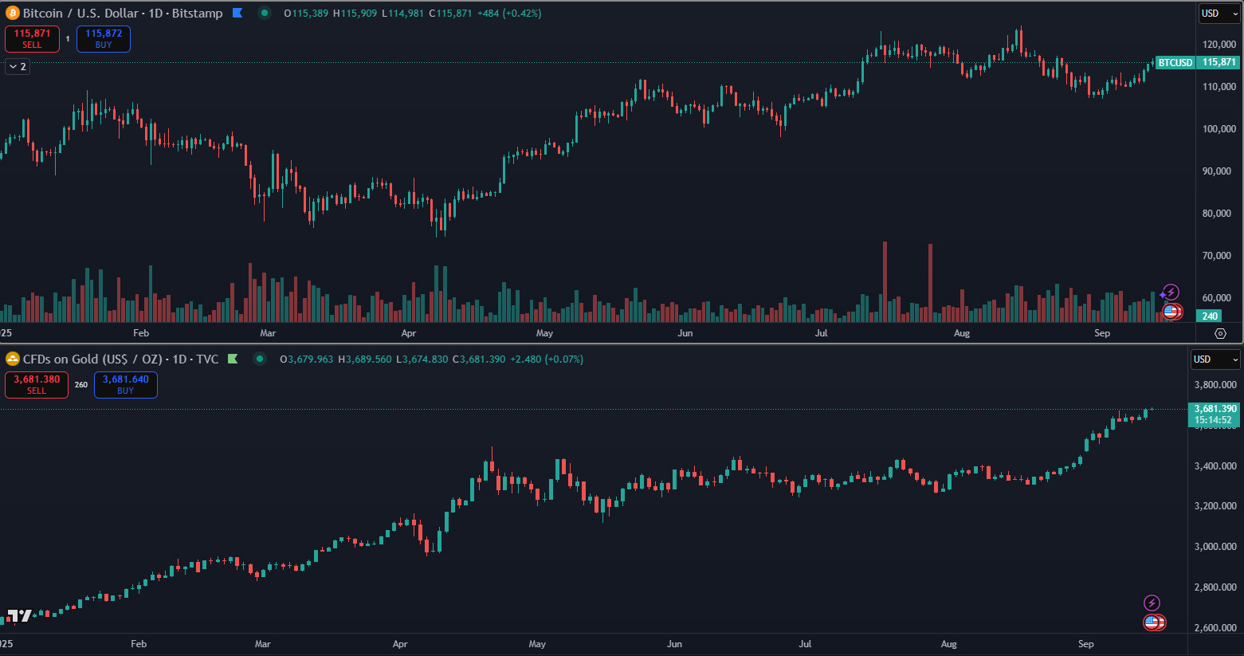This screenshot has height=656, width=1244.
Task: Click the US flag event icon on Gold chart
Action: point(1152,622)
